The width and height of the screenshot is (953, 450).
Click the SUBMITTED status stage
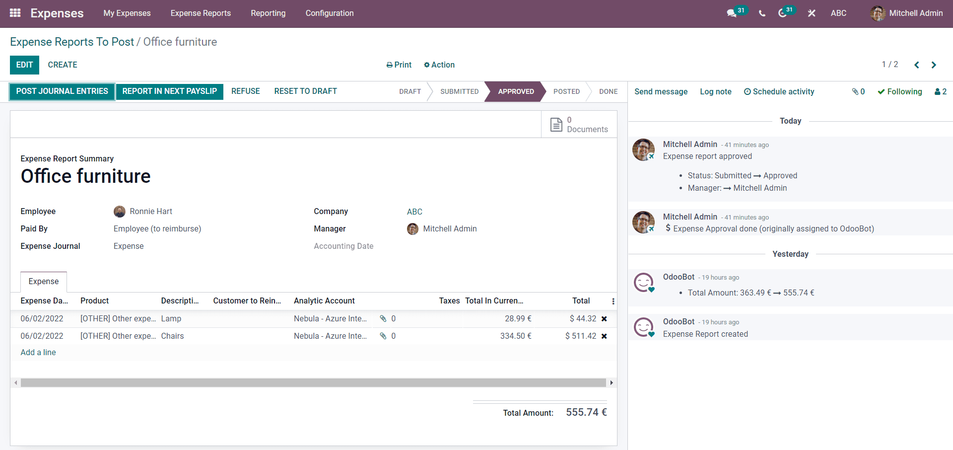[460, 92]
